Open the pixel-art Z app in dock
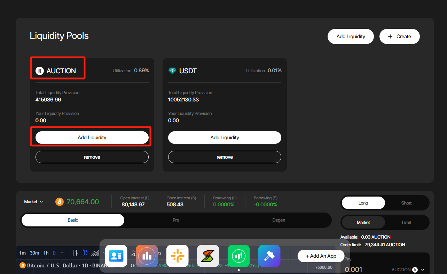447x274 pixels. pos(208,256)
